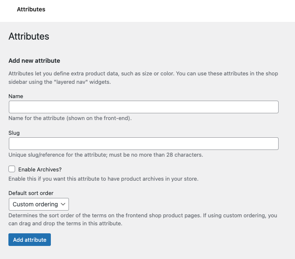The width and height of the screenshot is (295, 259).
Task: Focus the Slug input field
Action: coord(144,144)
